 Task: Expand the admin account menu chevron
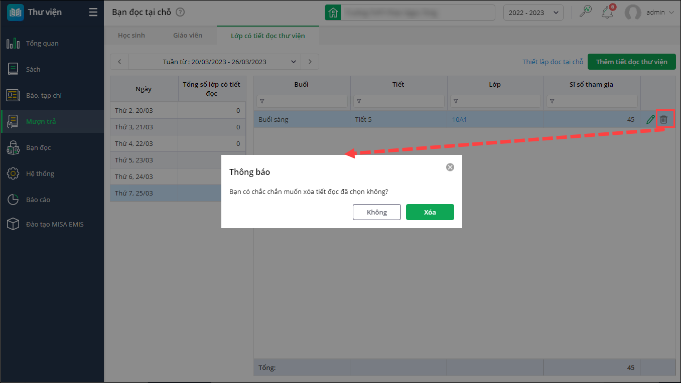[x=671, y=13]
